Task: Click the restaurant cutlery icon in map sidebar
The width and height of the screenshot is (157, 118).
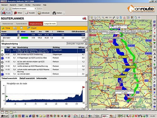Action: pos(154,61)
